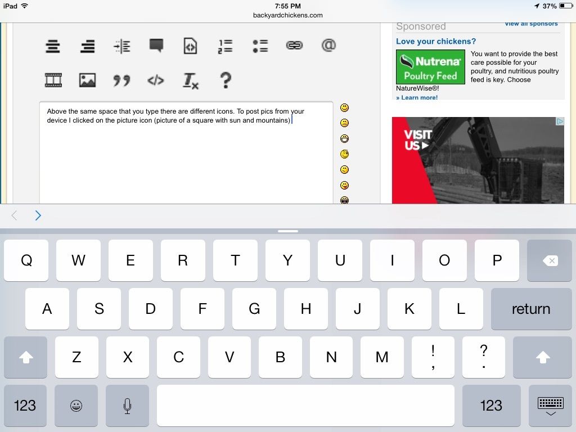576x432 pixels.
Task: Insert a video using the filmstrip icon
Action: [x=53, y=80]
